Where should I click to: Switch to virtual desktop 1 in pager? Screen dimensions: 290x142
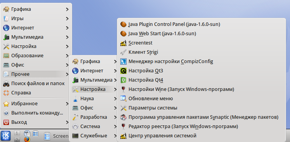click(x=17, y=133)
